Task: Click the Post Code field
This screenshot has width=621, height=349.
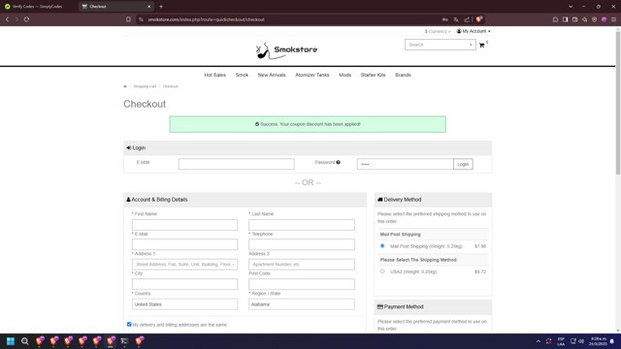Action: click(302, 284)
